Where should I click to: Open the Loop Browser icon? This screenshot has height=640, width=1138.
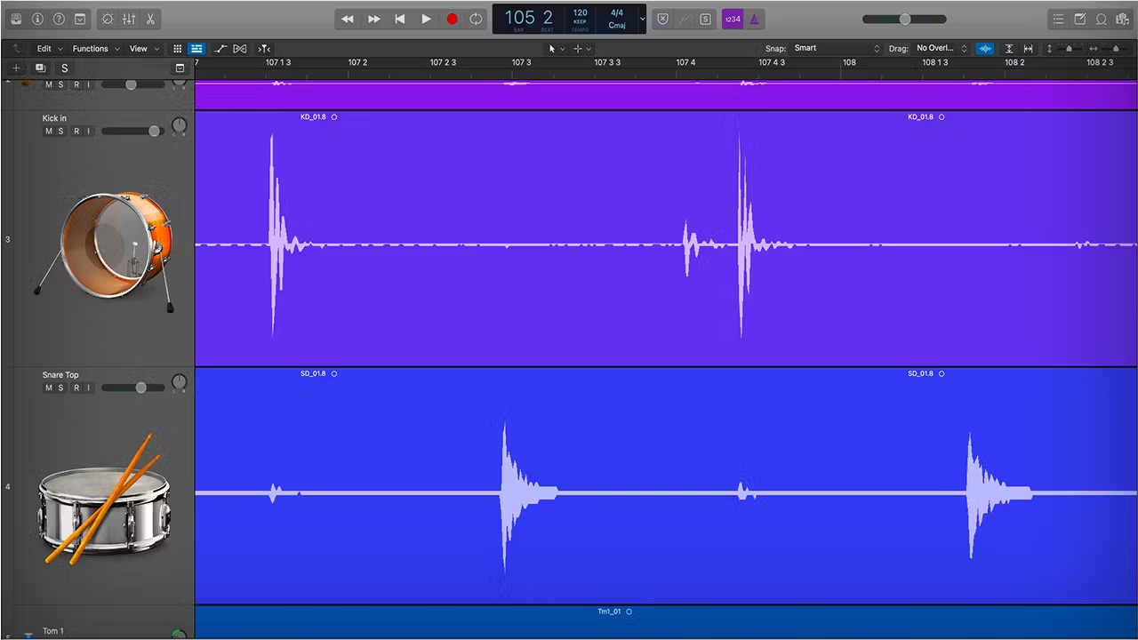pos(1102,19)
